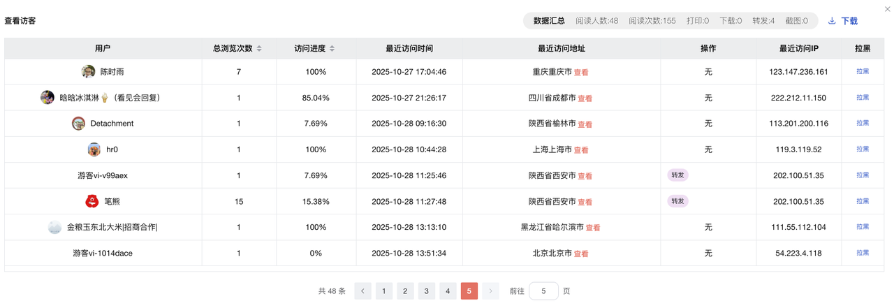Click the page jump input field

click(x=543, y=291)
